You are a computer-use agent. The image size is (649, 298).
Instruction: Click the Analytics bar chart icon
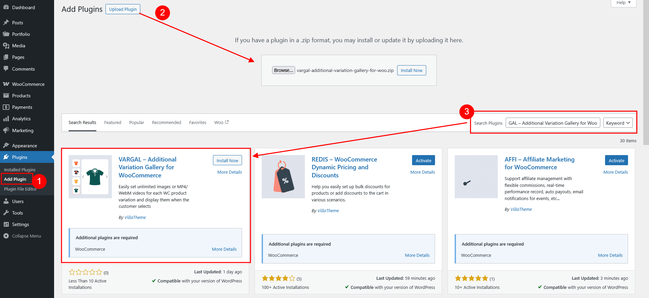(x=6, y=119)
